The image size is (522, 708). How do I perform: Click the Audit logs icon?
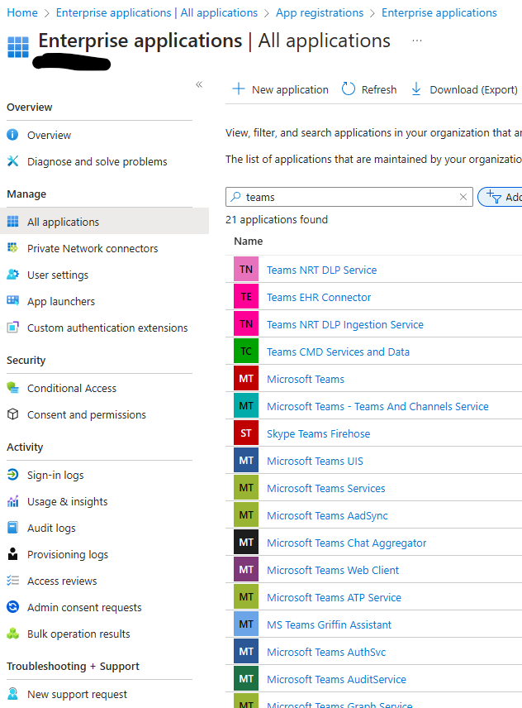tap(12, 528)
